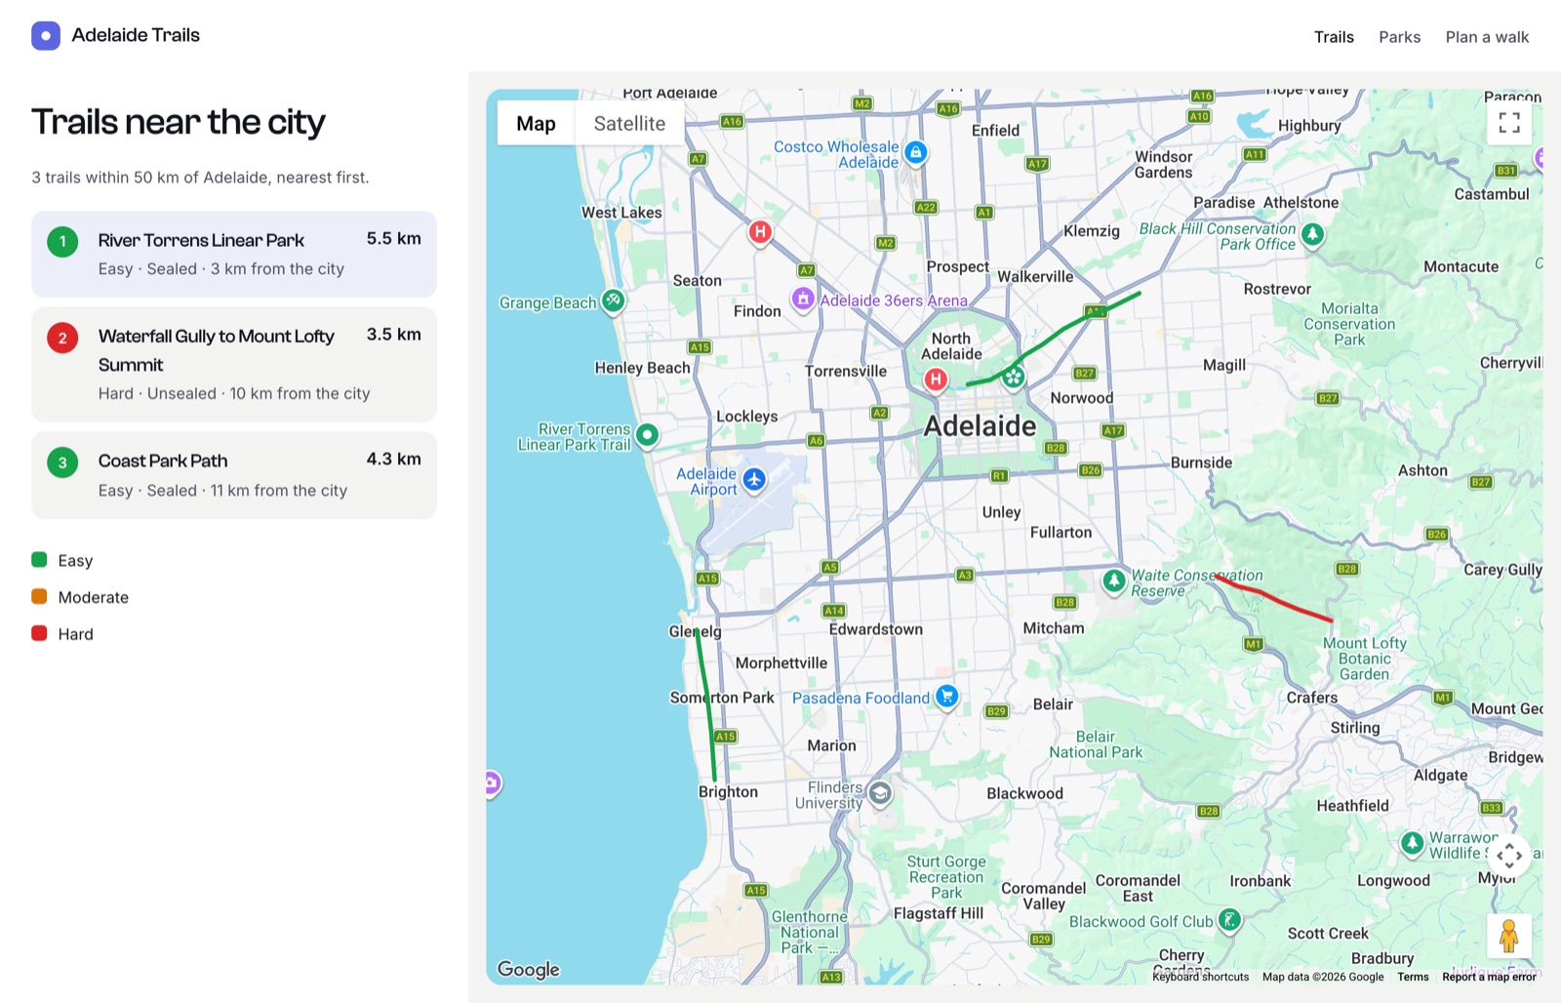Click the '4.3 km' distance text
The width and height of the screenshot is (1561, 1003).
(x=394, y=459)
